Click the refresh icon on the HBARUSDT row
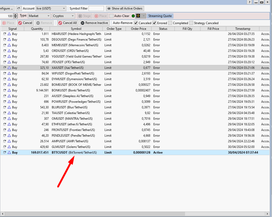Viewport: 272px width, 217px height. 5,34
